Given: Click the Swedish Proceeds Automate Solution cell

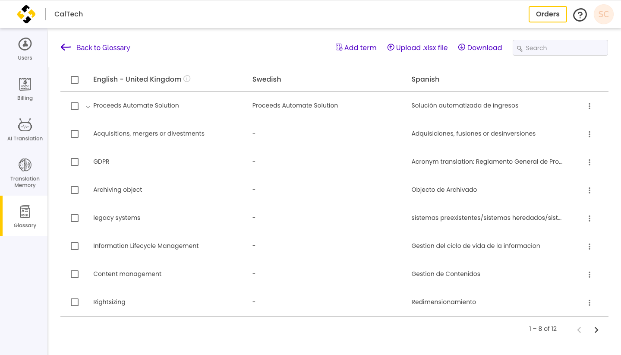Looking at the screenshot, I should click(295, 105).
